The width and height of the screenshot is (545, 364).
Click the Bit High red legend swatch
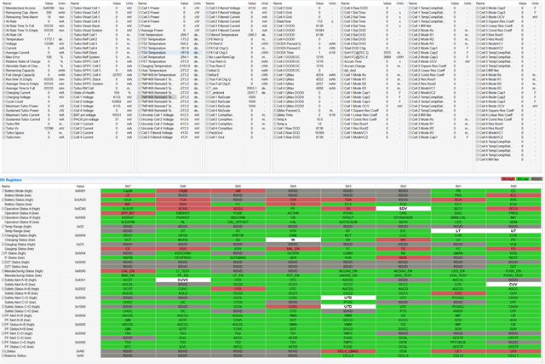click(508, 179)
